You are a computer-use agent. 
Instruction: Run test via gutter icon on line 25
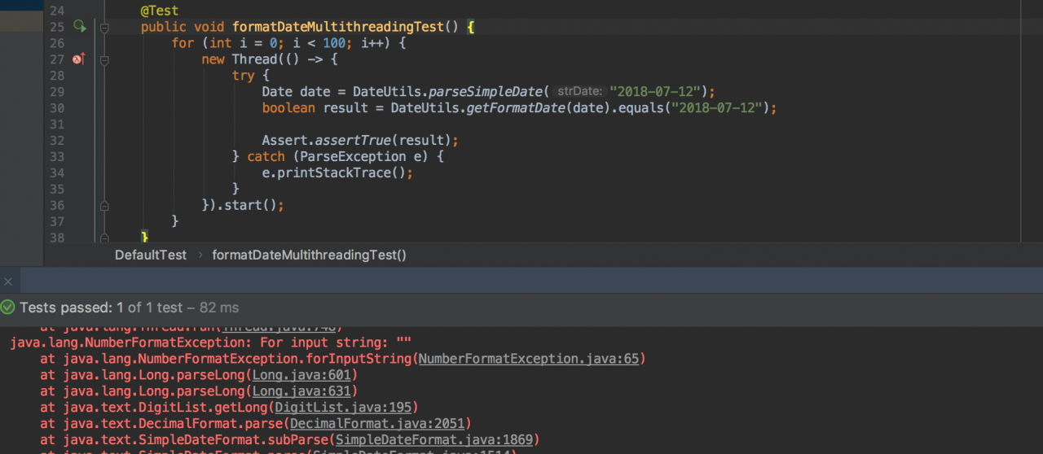point(79,27)
